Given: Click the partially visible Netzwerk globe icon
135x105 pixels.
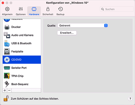Looking at the screenshot, I should coord(7,20).
